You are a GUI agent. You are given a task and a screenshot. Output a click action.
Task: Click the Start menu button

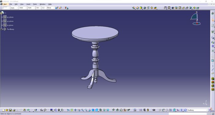coord(5,4)
